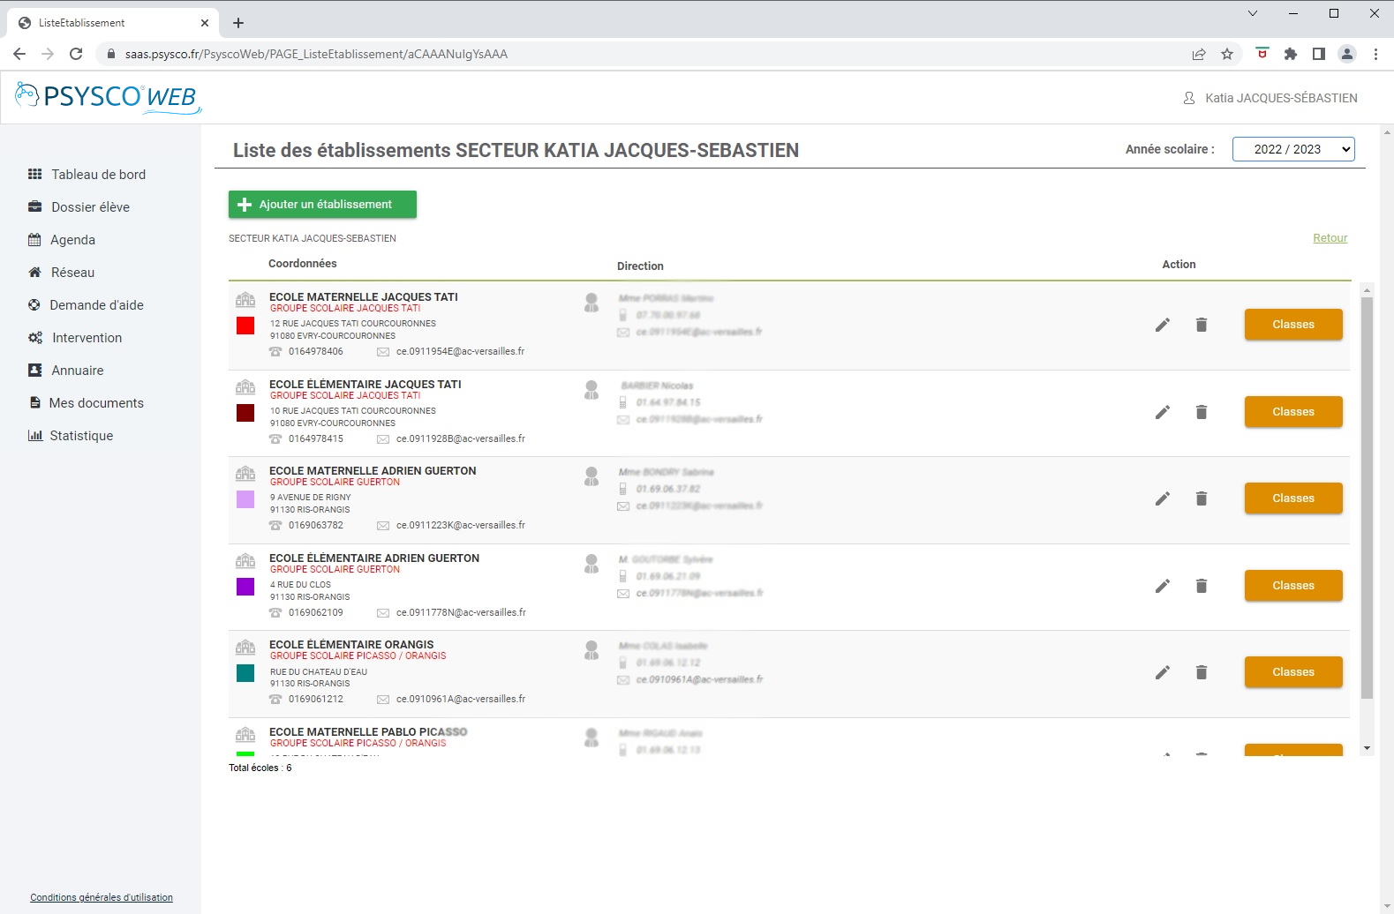This screenshot has width=1394, height=914.
Task: Click edit pencil for Ecole Maternelle Adrien Guerton
Action: point(1163,498)
